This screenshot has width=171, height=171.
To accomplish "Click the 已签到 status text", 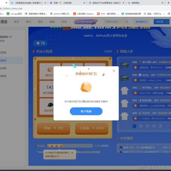I will pos(108,52).
